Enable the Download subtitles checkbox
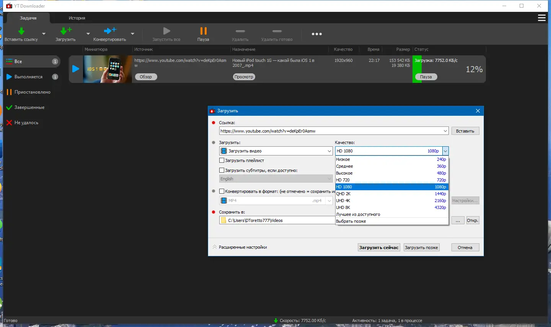Screen dimensions: 551x327 tap(222, 170)
